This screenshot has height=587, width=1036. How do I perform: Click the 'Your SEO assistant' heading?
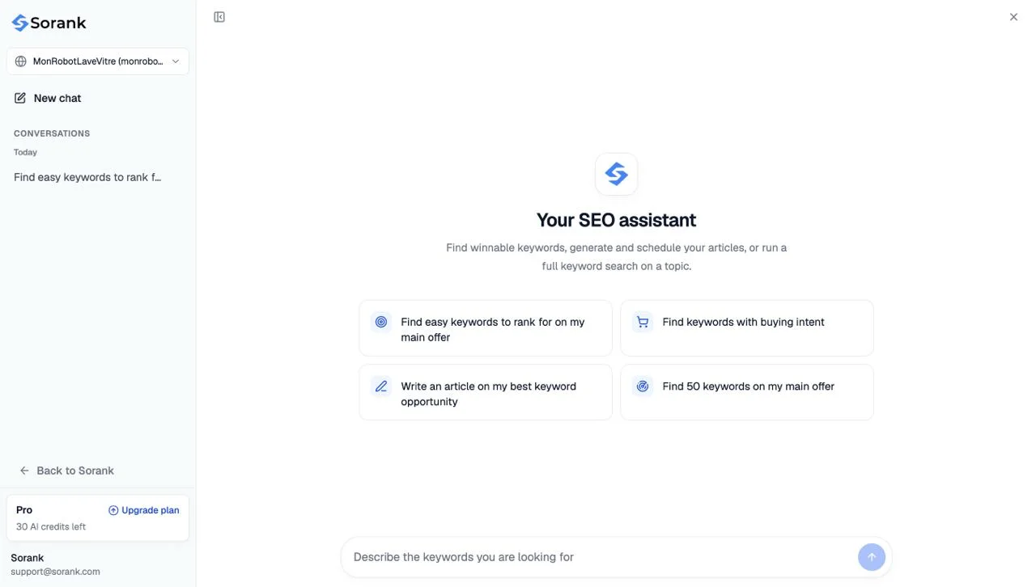coord(616,220)
